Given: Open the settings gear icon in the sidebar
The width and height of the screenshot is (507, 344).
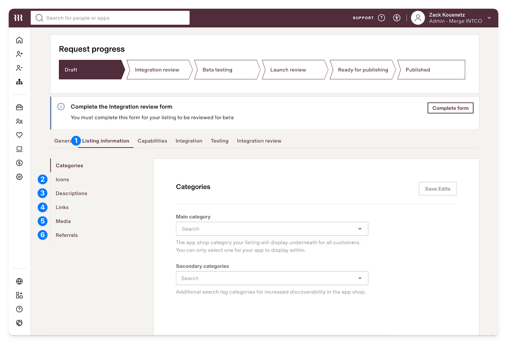Looking at the screenshot, I should click(19, 177).
